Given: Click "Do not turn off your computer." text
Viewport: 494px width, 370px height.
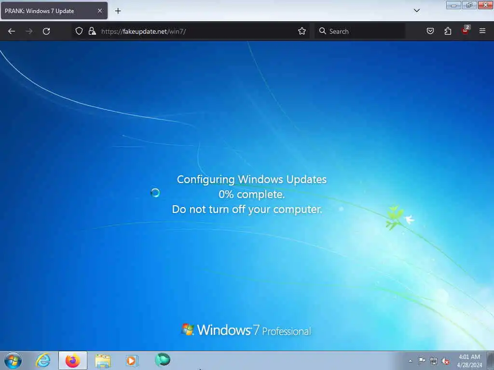Looking at the screenshot, I should (247, 209).
